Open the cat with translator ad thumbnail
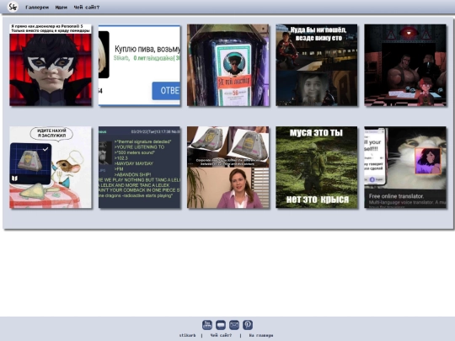The image size is (455, 341). click(405, 168)
